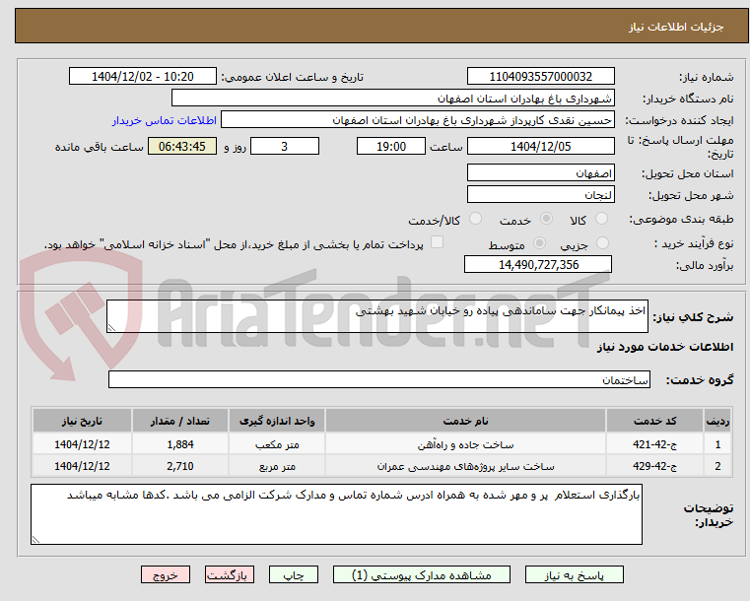The height and width of the screenshot is (601, 750).
Task: Click the delivery city field لنجان
Action: coord(540,195)
